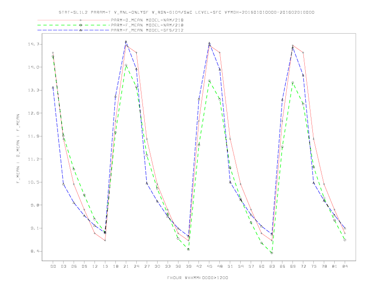The height and width of the screenshot is (290, 376).
Task: Click forecast hour label 21 on x-axis
Action: pos(126,266)
